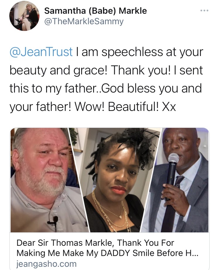Tap Samantha Markle's profile avatar

24,16
